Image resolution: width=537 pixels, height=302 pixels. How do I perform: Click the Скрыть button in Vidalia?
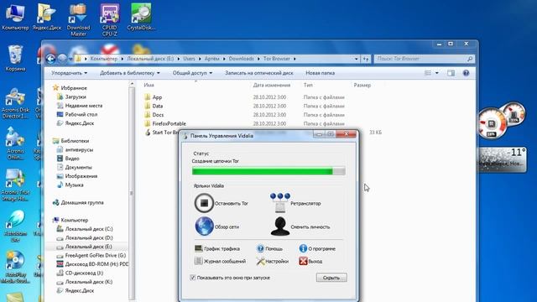(x=331, y=278)
